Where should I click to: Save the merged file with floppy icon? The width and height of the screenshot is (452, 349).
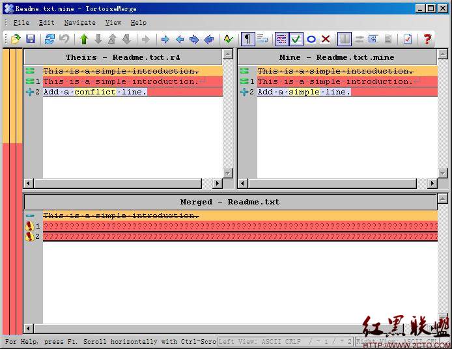31,39
